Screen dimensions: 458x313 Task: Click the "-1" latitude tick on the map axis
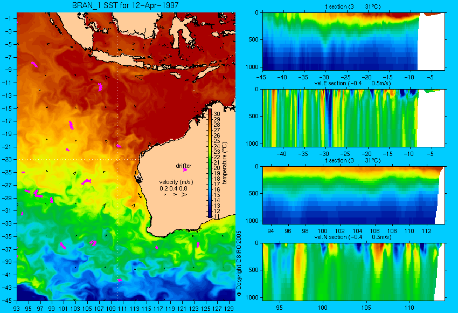coord(9,18)
